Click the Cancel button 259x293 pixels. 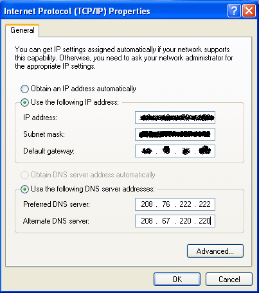click(x=229, y=279)
